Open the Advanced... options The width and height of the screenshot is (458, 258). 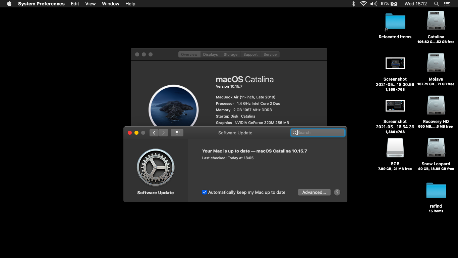314,192
